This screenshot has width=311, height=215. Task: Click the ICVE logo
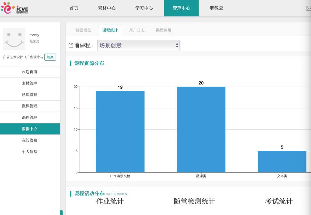(15, 8)
